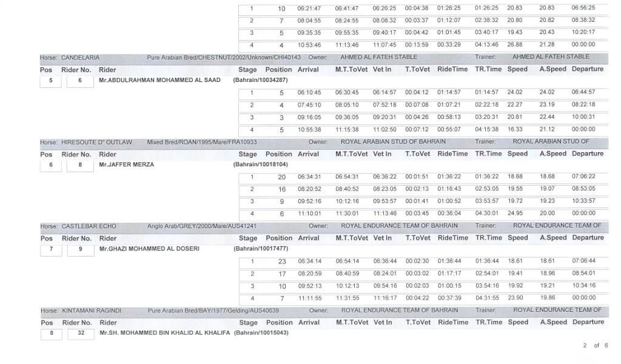Click rider ID (Bahrain/10018104)
This screenshot has width=621, height=364.
pyautogui.click(x=261, y=164)
